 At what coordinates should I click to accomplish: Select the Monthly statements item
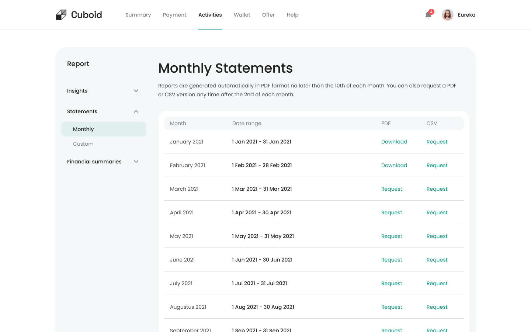point(83,129)
